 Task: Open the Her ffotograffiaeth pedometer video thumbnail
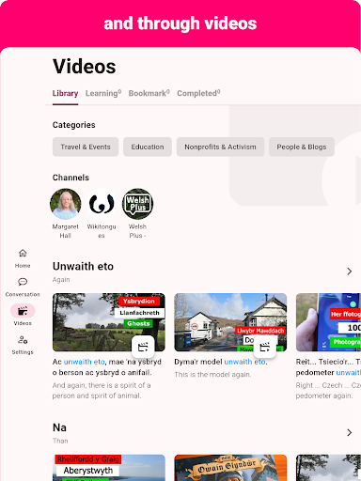point(328,322)
